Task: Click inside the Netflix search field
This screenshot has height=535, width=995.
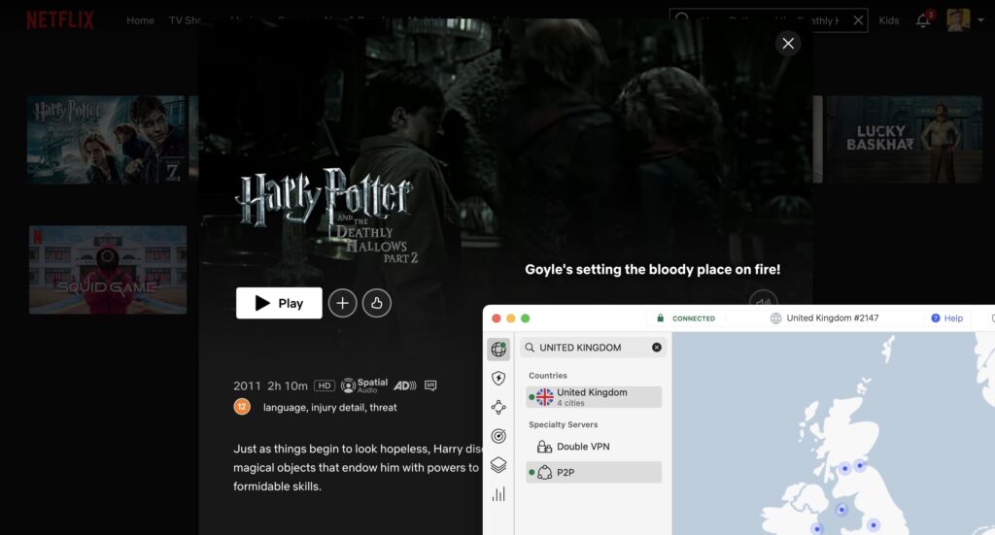Action: [769, 20]
